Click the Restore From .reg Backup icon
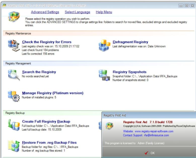 (x=14, y=146)
